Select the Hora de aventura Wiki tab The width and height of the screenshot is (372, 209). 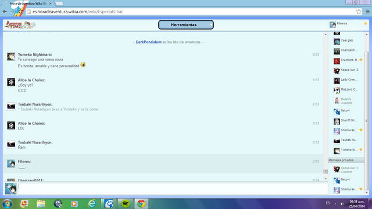pos(28,3)
